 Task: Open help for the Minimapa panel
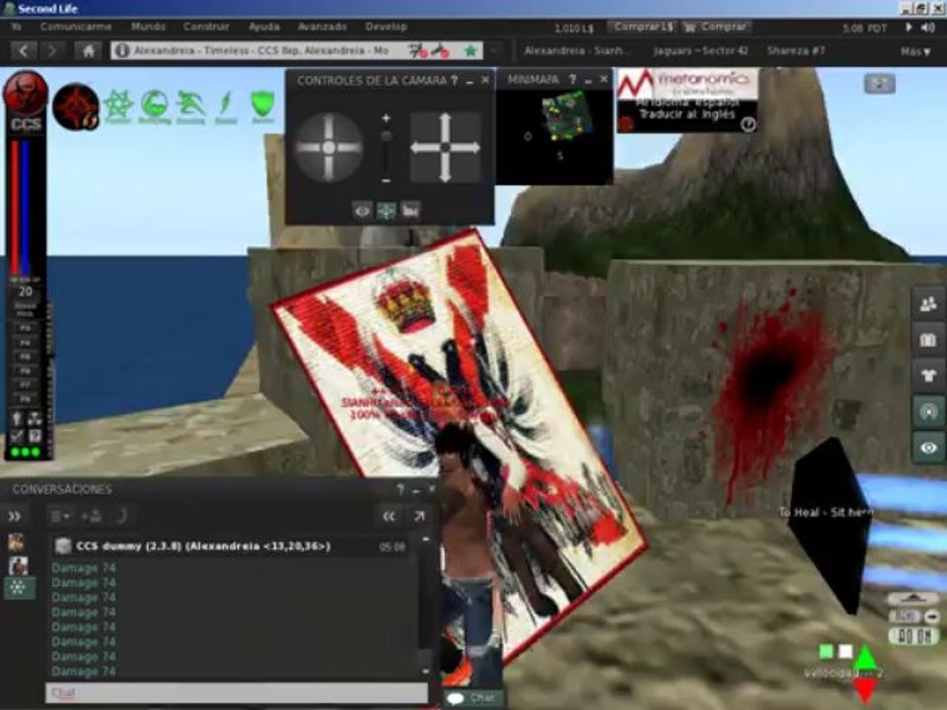click(572, 80)
